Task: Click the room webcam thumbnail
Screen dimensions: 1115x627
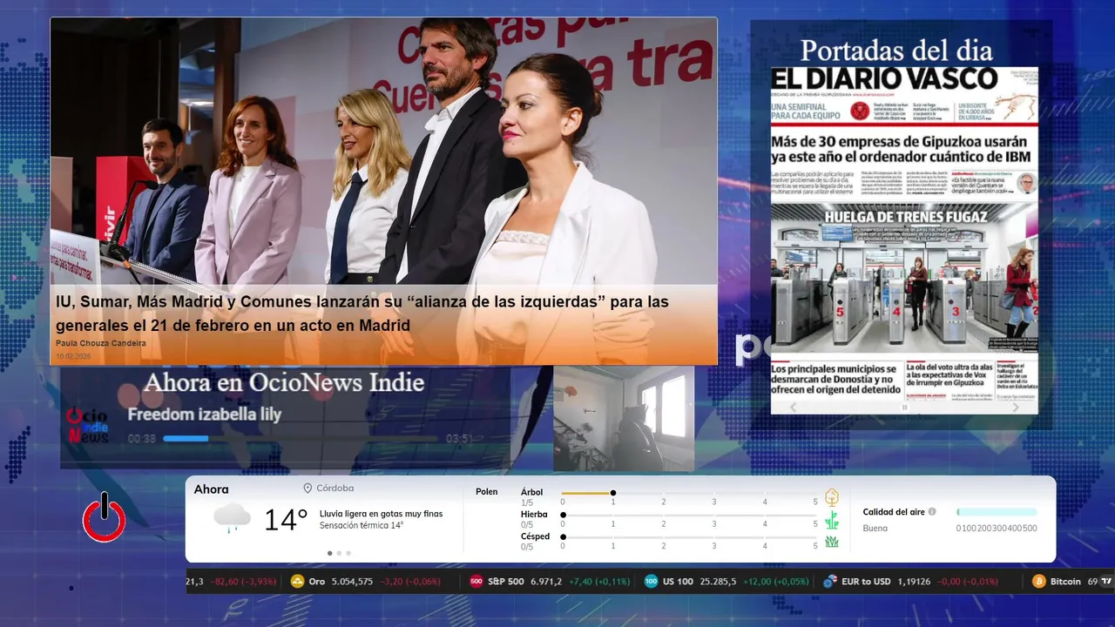Action: point(624,419)
